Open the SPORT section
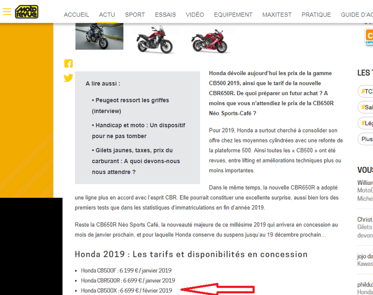This screenshot has width=373, height=295. tap(135, 15)
